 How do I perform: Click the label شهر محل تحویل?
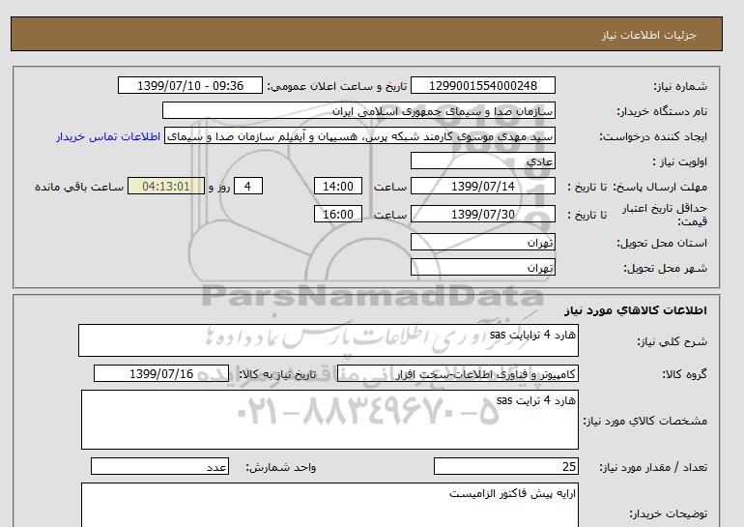665,268
